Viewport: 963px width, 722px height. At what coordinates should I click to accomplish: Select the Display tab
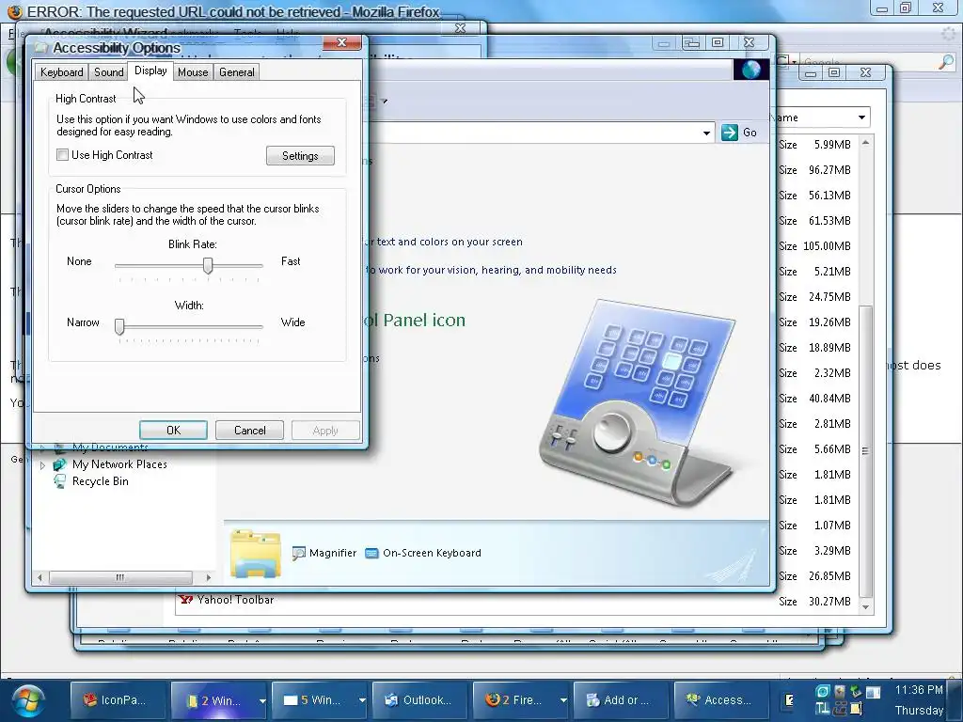click(150, 71)
